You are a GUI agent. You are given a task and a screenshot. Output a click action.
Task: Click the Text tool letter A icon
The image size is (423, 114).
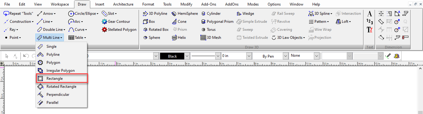(369, 14)
